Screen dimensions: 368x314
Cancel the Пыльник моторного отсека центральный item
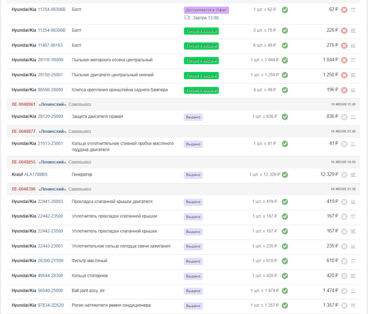(x=344, y=60)
